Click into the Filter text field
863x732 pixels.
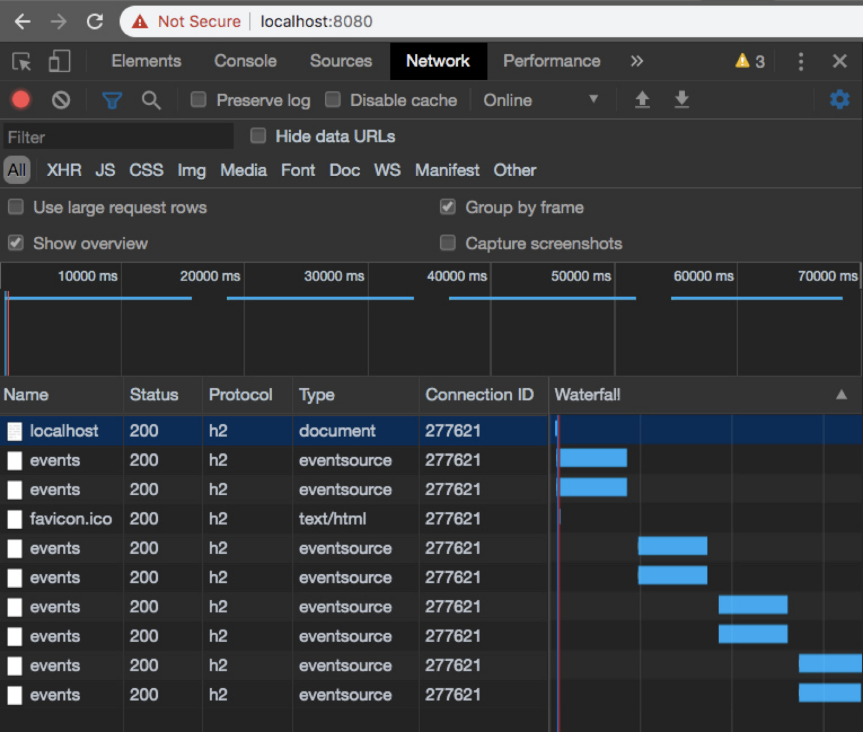(118, 137)
